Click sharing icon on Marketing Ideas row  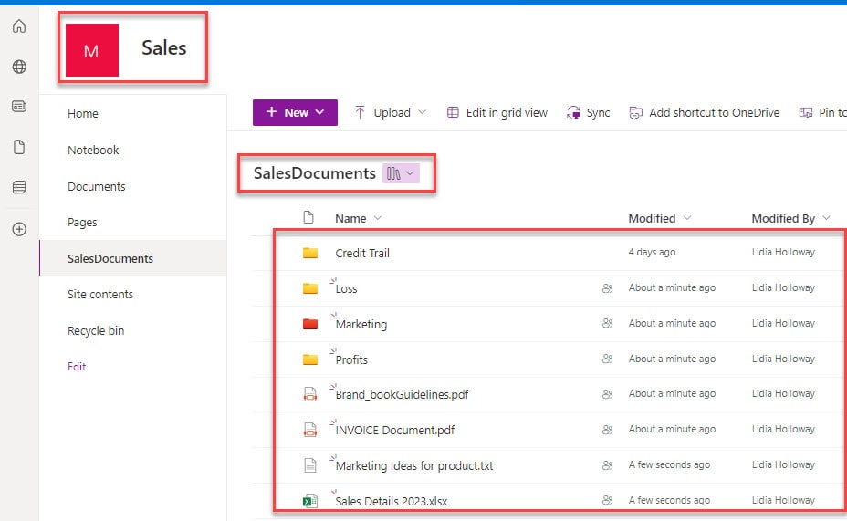(x=607, y=465)
